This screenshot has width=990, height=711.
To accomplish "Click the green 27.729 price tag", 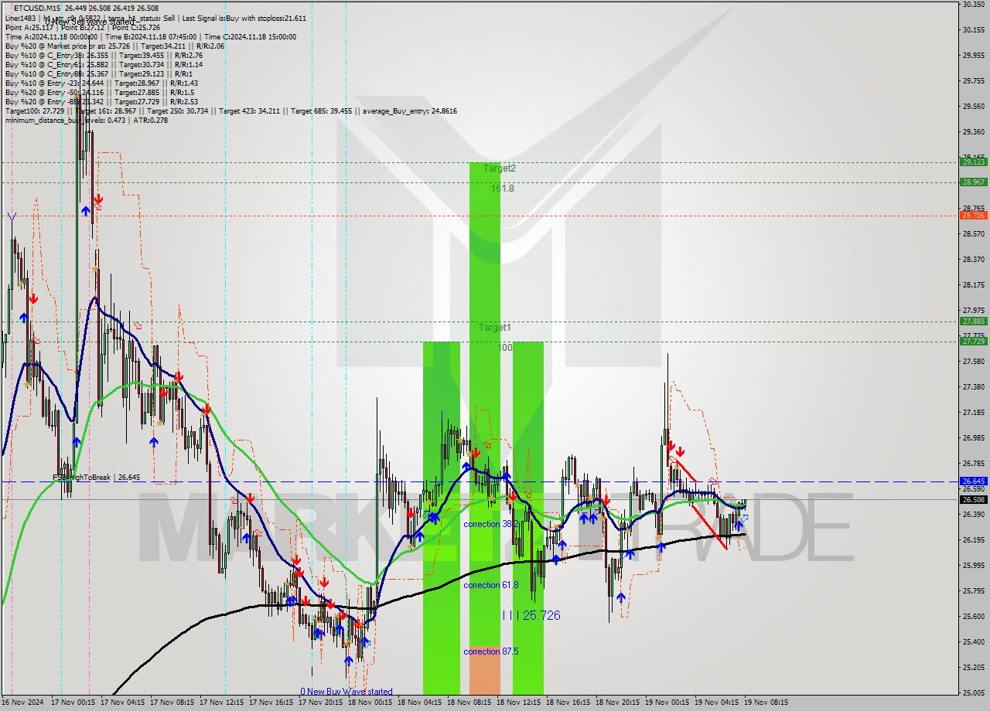I will 973,341.
